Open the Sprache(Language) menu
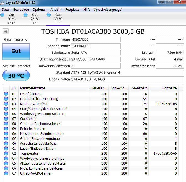The image size is (186, 182). click(108, 10)
